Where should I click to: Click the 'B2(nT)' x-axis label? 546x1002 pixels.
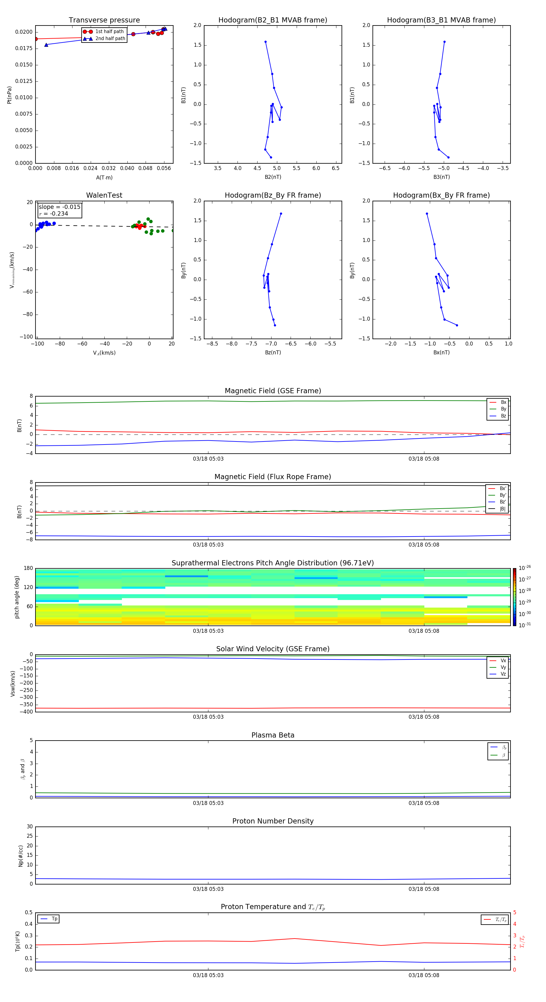[273, 177]
